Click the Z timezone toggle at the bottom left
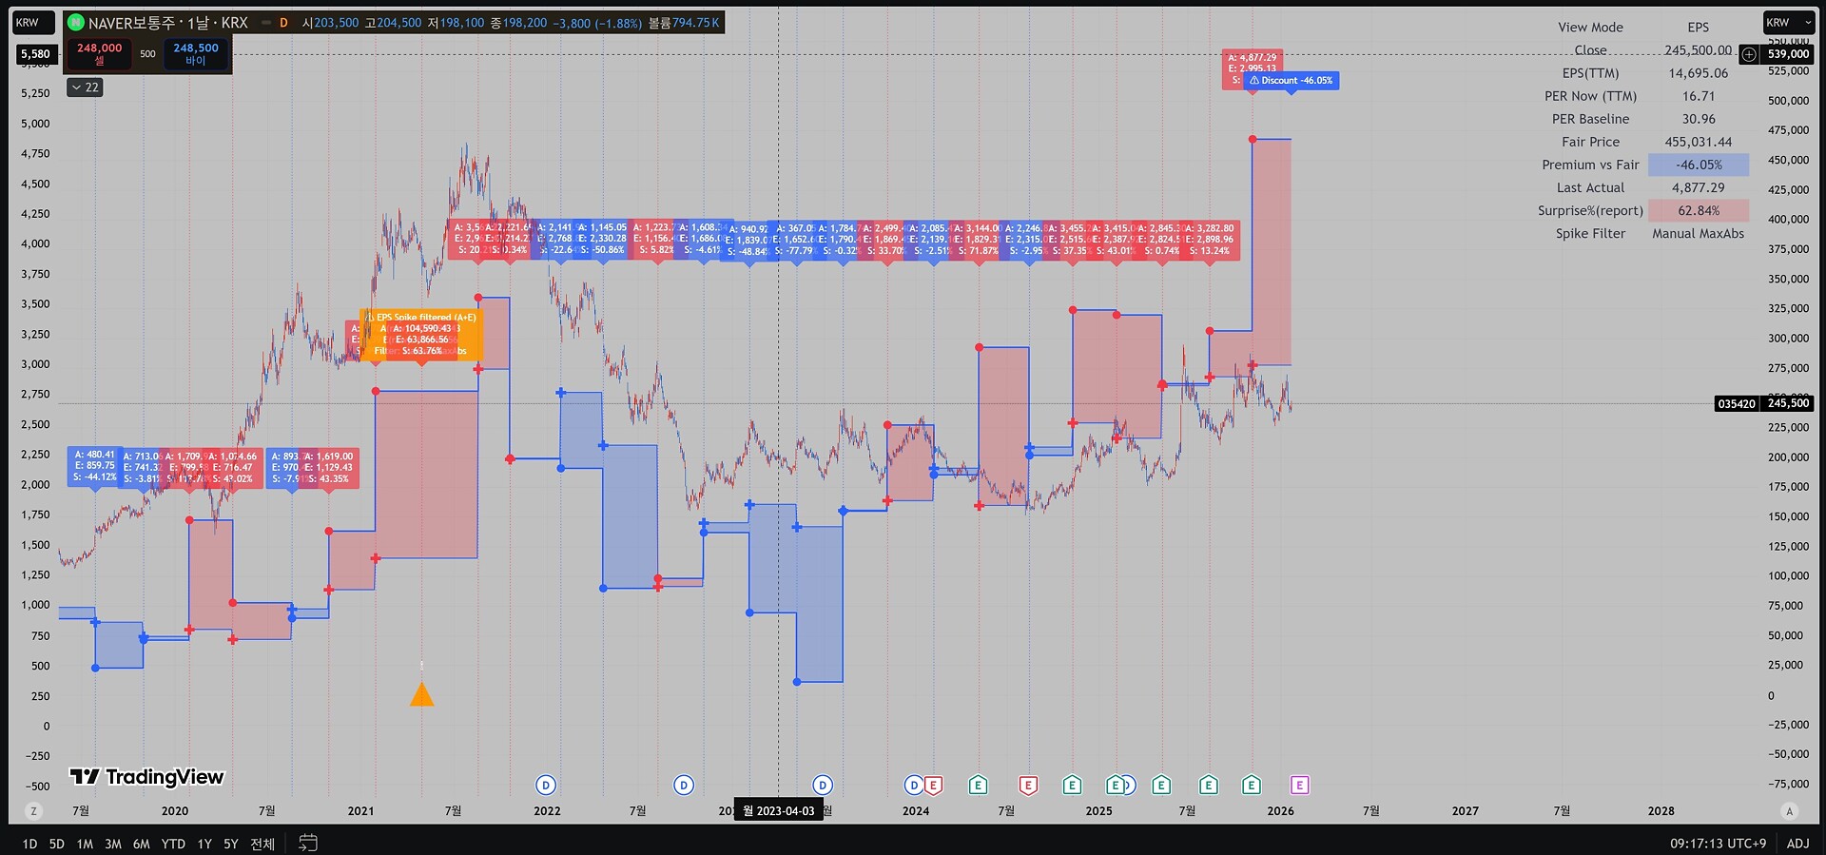Screen dimensions: 1826x855 click(x=34, y=811)
